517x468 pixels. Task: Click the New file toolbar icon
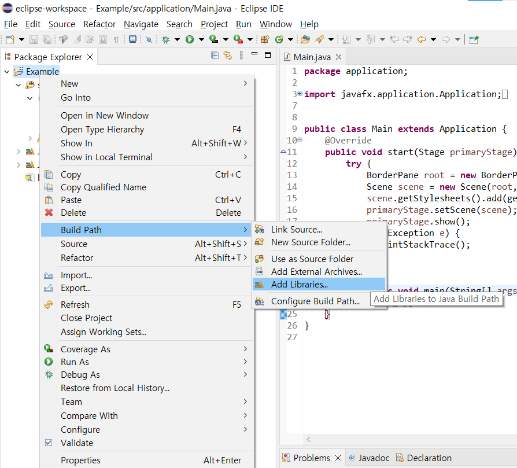(10, 39)
